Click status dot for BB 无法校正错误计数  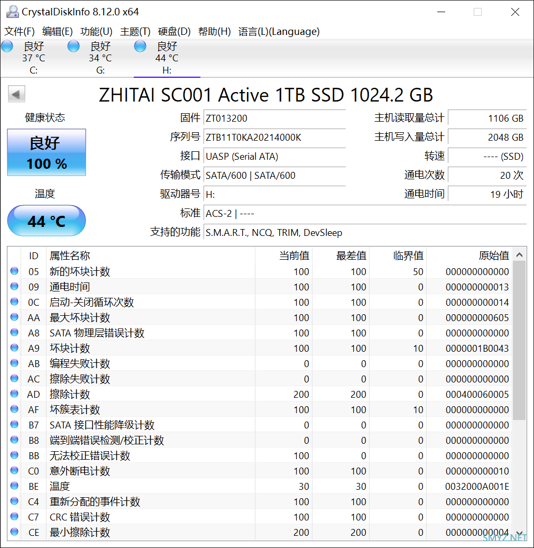tap(14, 455)
